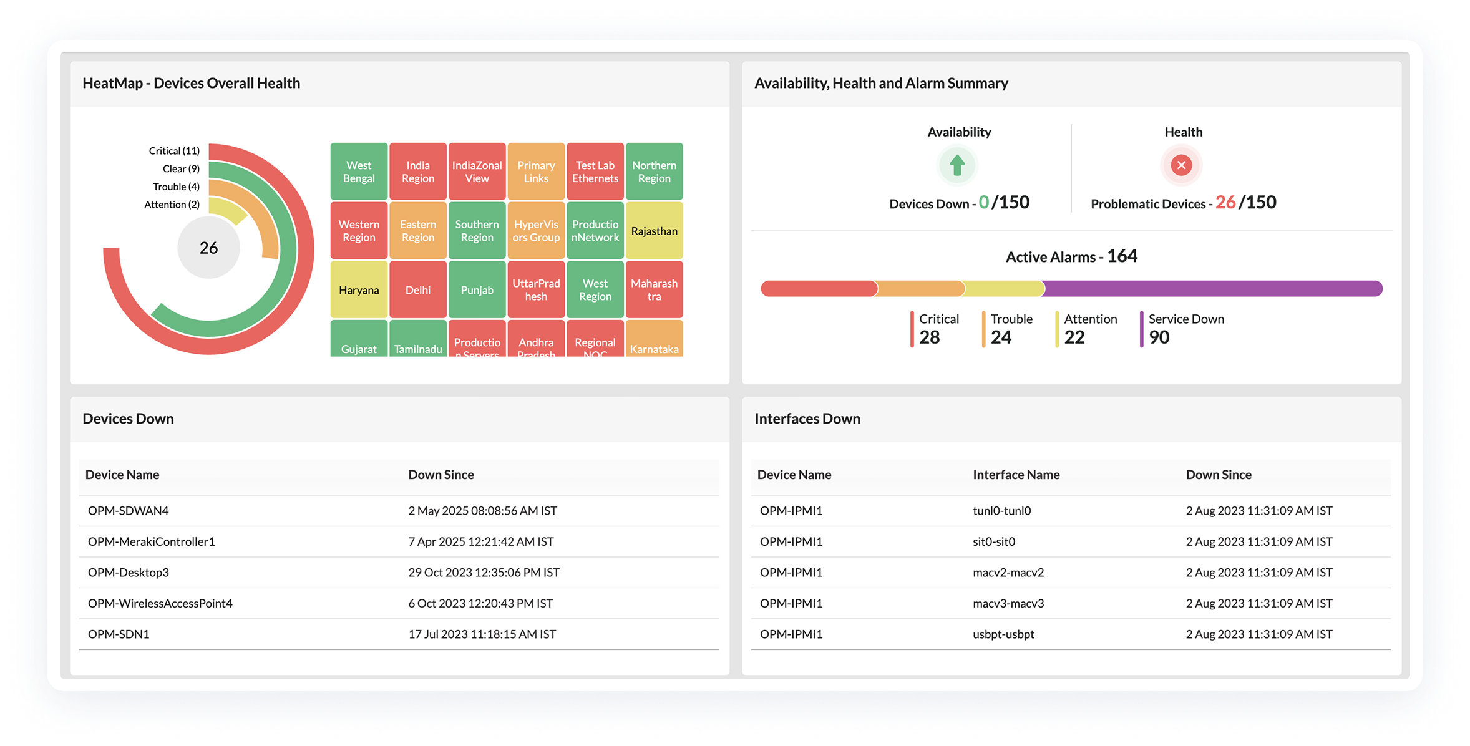Click the tunl0-tunl0 interface entry
Image resolution: width=1470 pixels, height=746 pixels.
[1001, 511]
